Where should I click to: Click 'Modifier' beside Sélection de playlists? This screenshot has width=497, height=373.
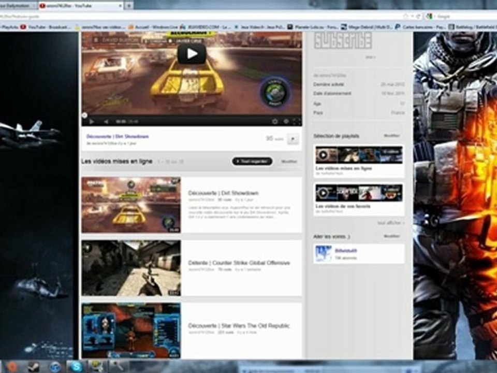coord(391,135)
